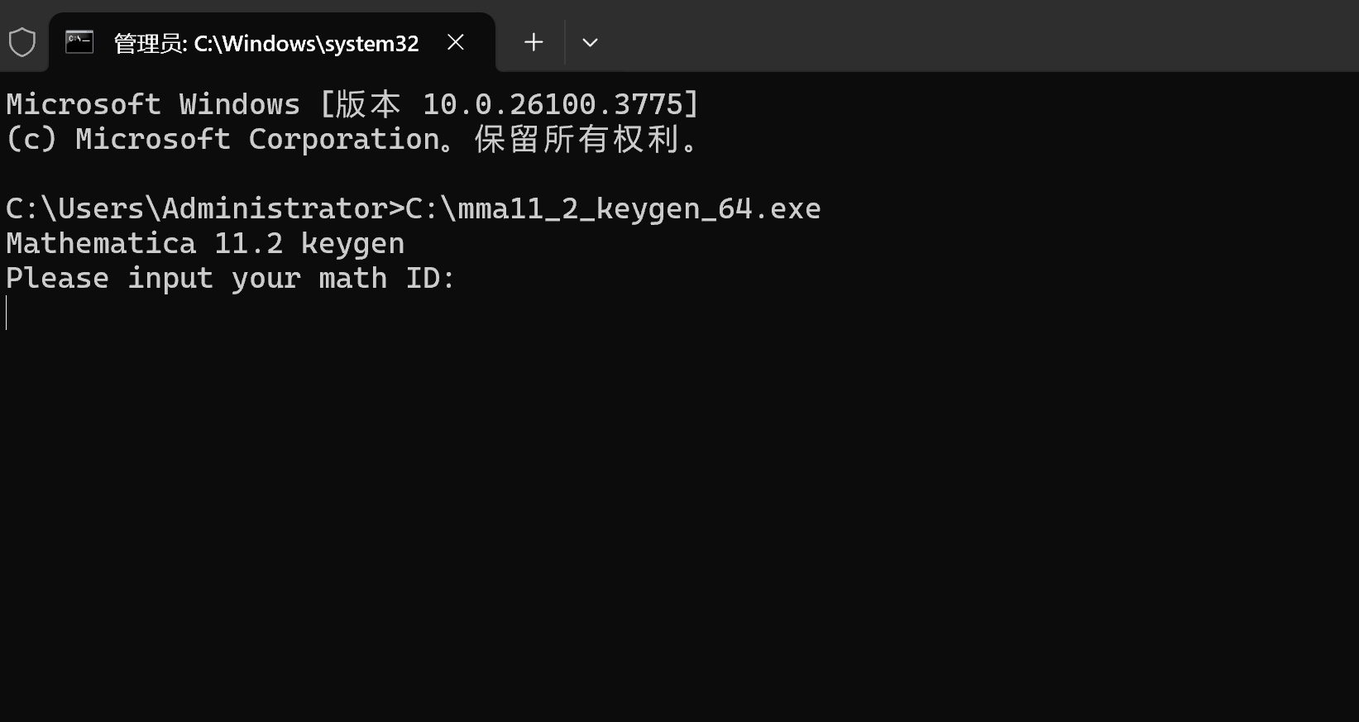Click the "(c) Microsoft Corporation" copyright text
Screen dimensions: 1359x722
pyautogui.click(x=223, y=139)
